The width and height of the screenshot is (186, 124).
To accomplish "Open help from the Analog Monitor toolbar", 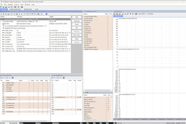I will pos(64,78).
